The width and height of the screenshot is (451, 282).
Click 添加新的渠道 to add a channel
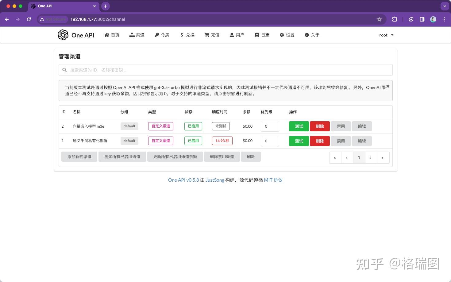[79, 156]
